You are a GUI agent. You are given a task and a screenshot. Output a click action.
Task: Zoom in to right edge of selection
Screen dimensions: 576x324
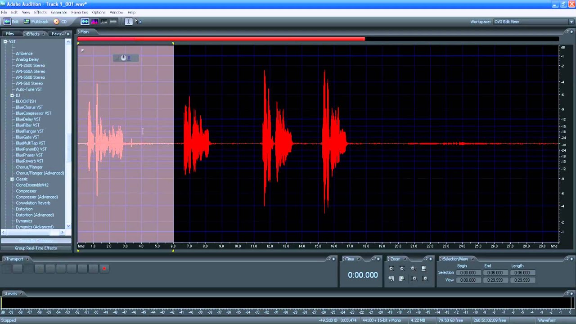(402, 279)
